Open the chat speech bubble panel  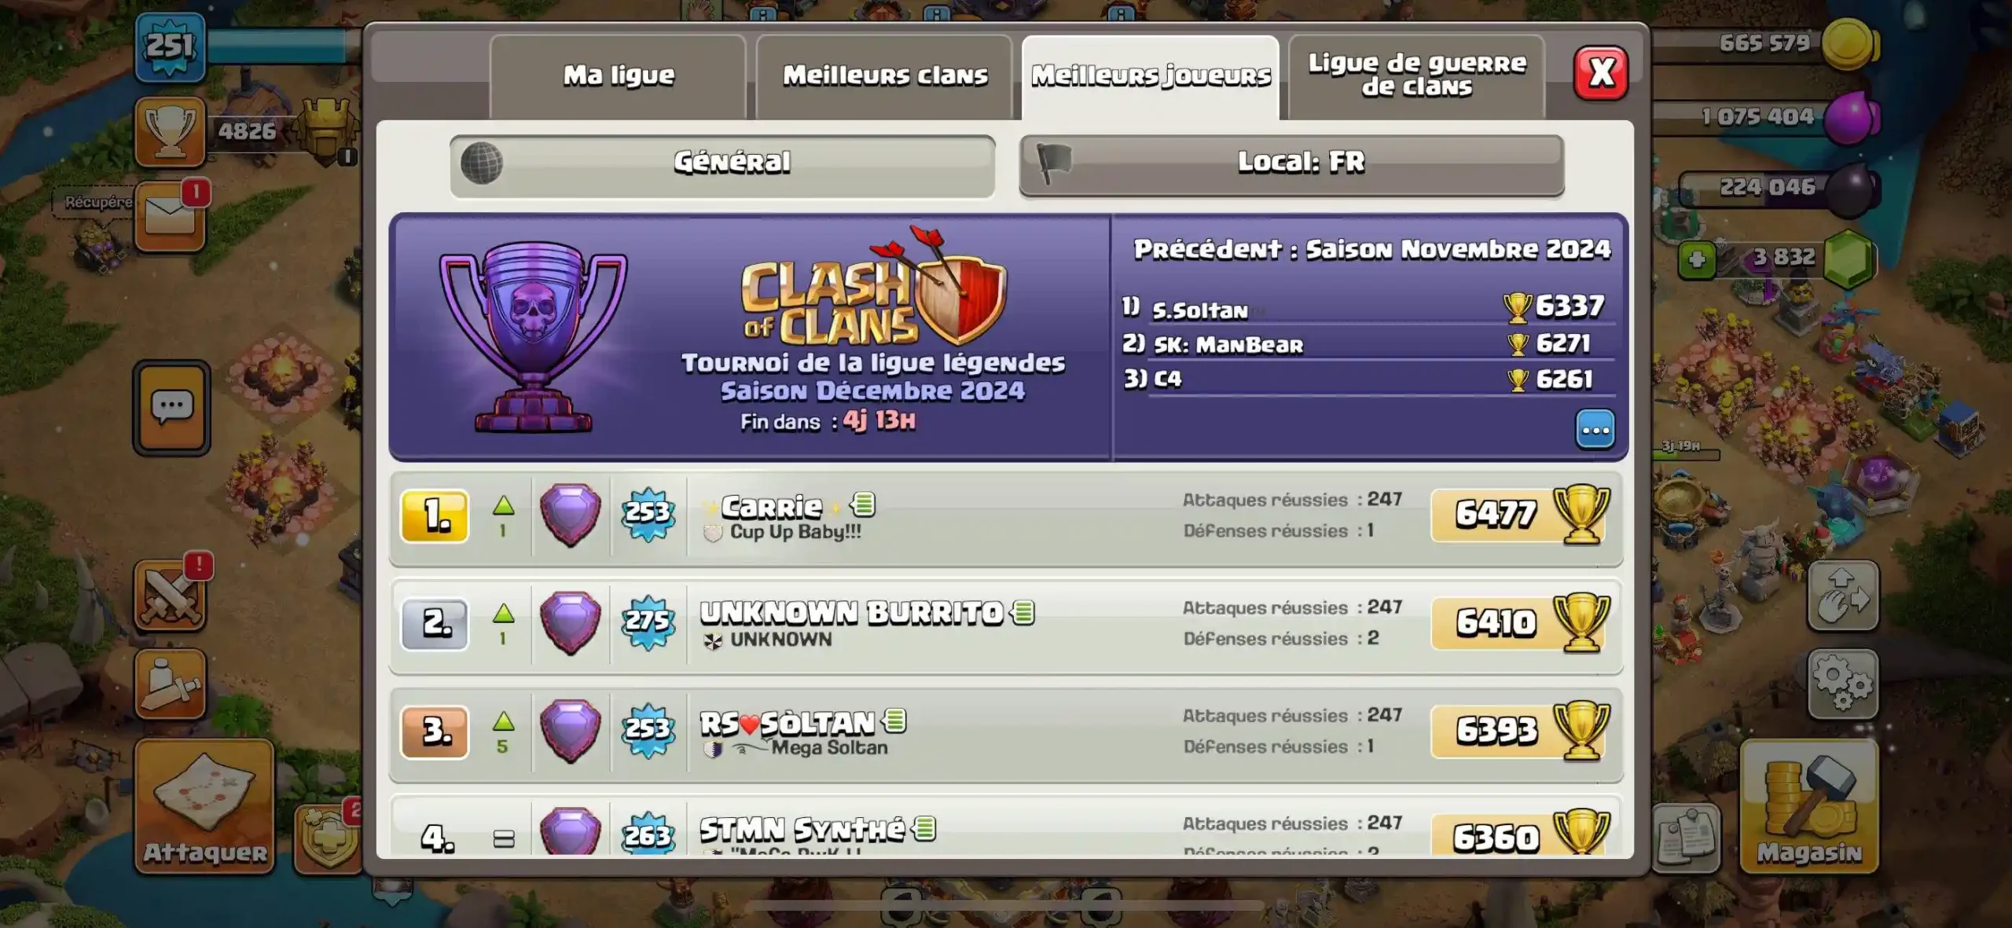coord(171,408)
